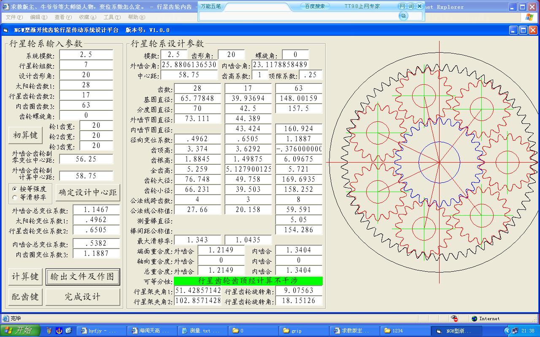Select the 按等强度 radio option

click(x=30, y=189)
